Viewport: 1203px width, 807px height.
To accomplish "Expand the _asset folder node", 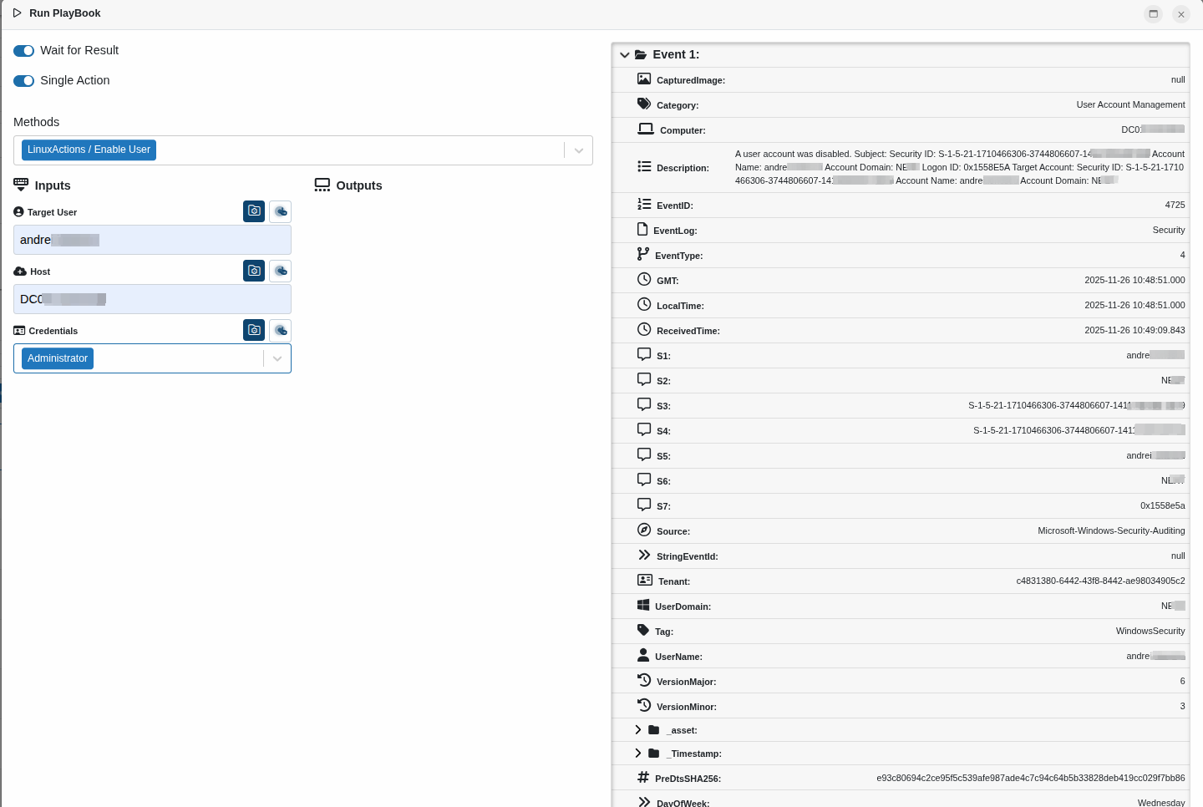I will click(x=638, y=730).
